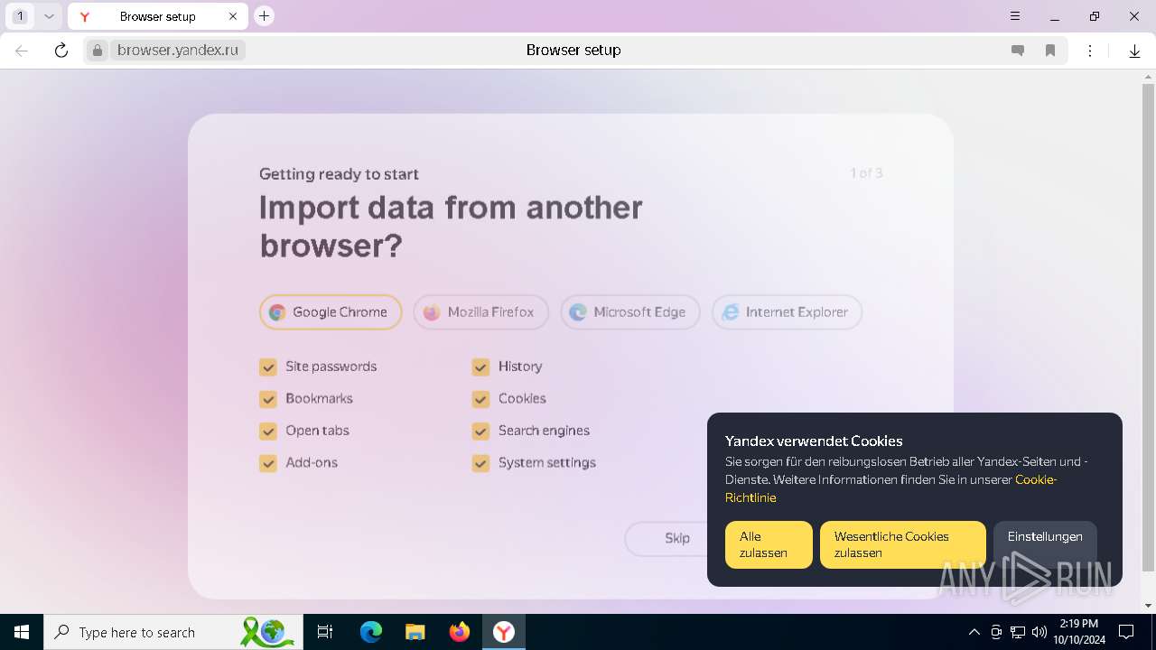The width and height of the screenshot is (1156, 650).
Task: Click the 1 of 3 step indicator
Action: (x=866, y=173)
